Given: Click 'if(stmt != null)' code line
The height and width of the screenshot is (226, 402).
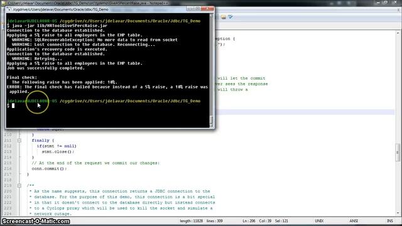Looking at the screenshot, I should tap(57, 146).
